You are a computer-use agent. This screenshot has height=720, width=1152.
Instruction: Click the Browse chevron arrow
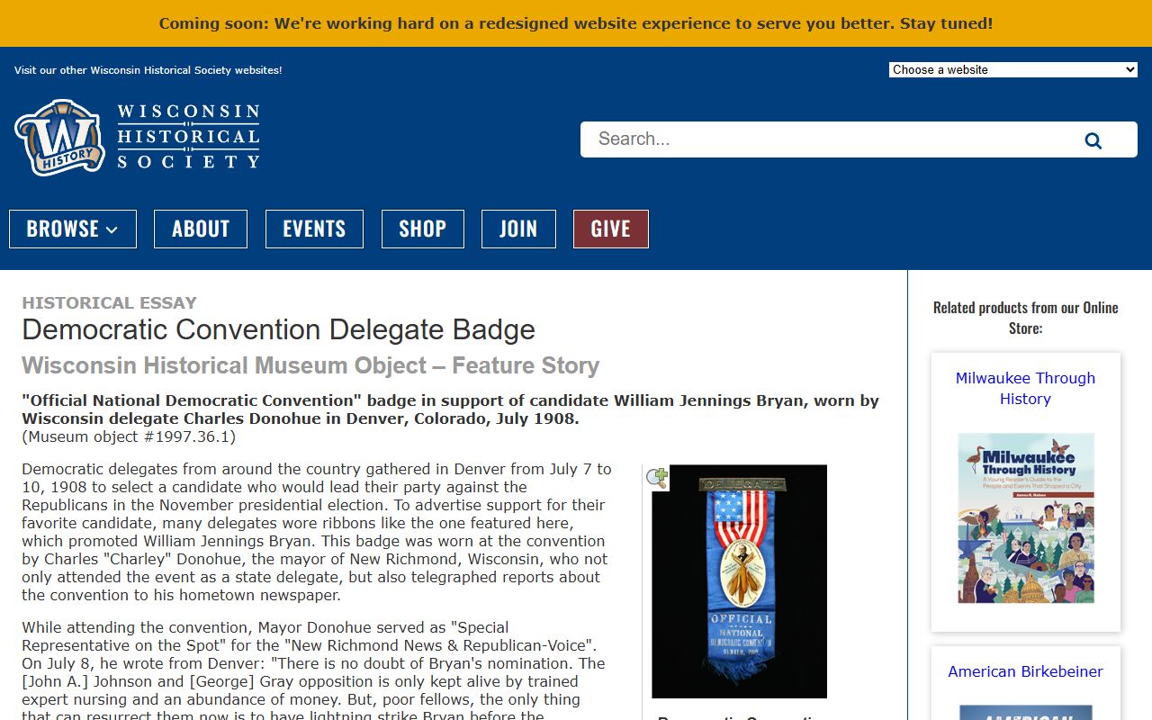pyautogui.click(x=112, y=230)
